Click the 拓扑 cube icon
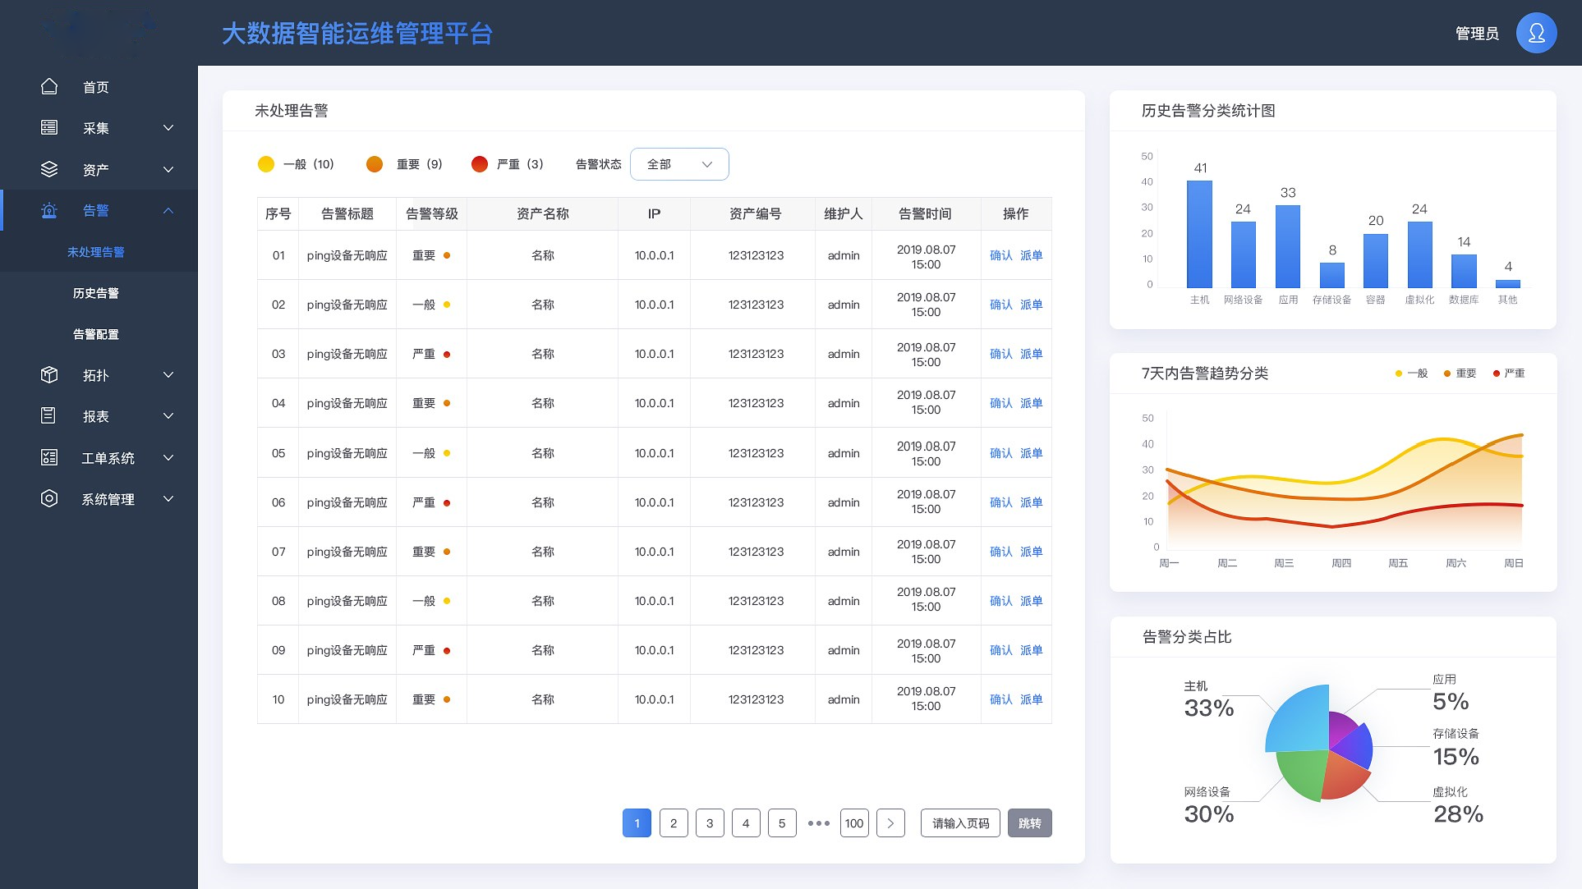The width and height of the screenshot is (1582, 889). coord(49,375)
